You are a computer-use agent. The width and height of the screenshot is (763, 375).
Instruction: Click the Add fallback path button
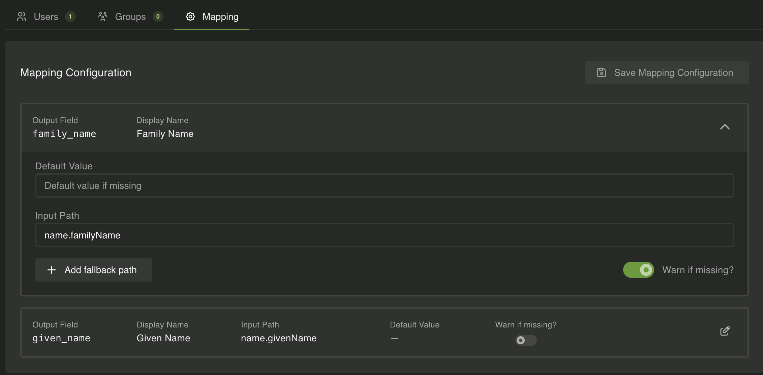93,270
